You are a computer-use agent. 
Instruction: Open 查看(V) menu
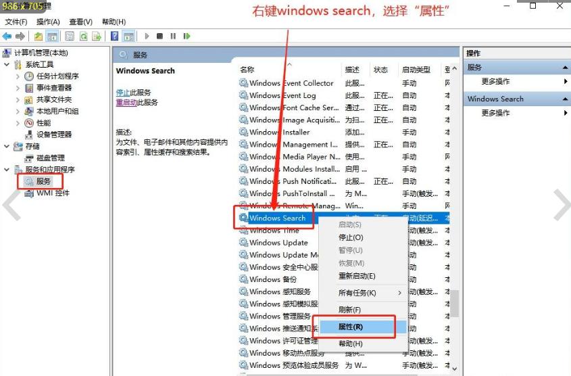coord(80,22)
